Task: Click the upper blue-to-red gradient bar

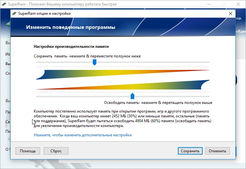Action: [123, 74]
